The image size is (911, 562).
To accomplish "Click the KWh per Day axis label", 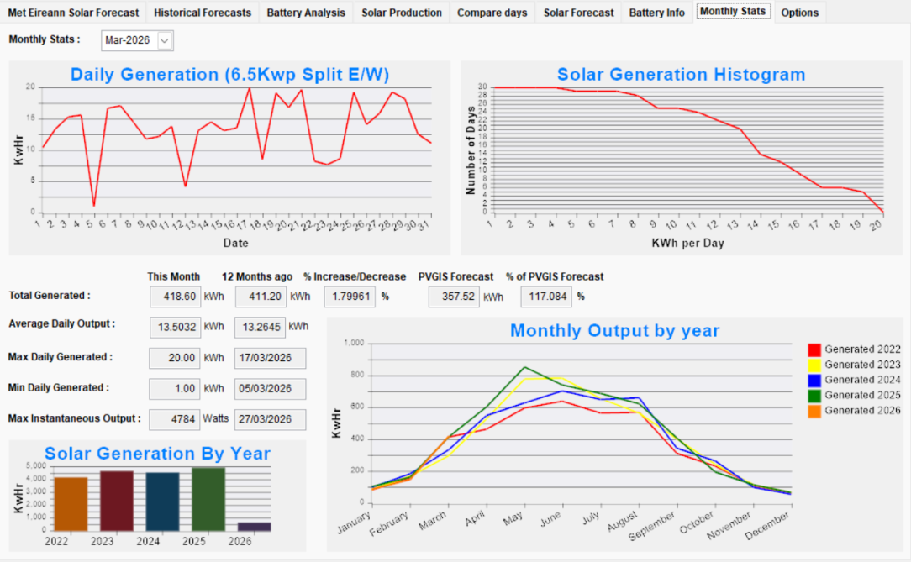I will [687, 244].
